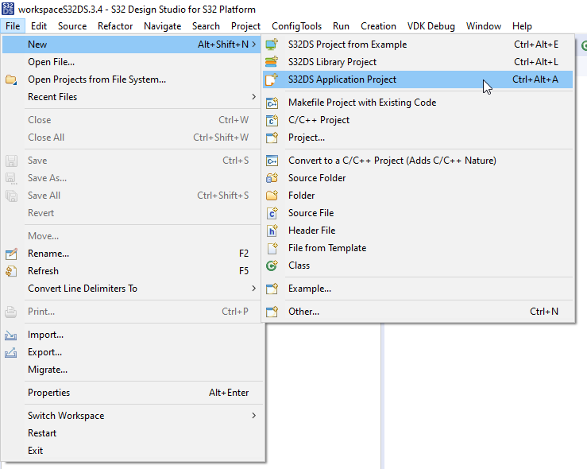Choose Restart in the File menu
Screen dimensions: 587x469
coord(132,433)
